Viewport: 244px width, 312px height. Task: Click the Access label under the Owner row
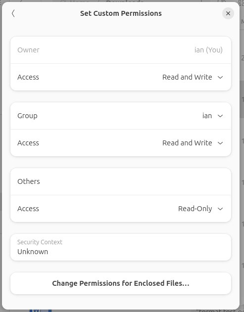click(x=28, y=77)
